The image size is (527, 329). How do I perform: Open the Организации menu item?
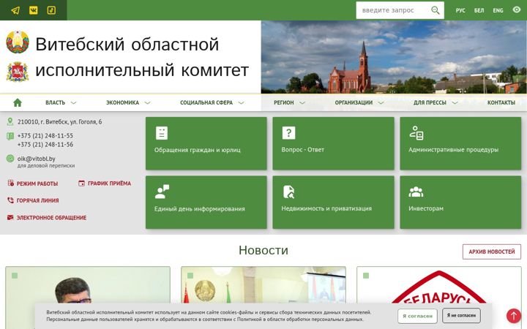(354, 103)
